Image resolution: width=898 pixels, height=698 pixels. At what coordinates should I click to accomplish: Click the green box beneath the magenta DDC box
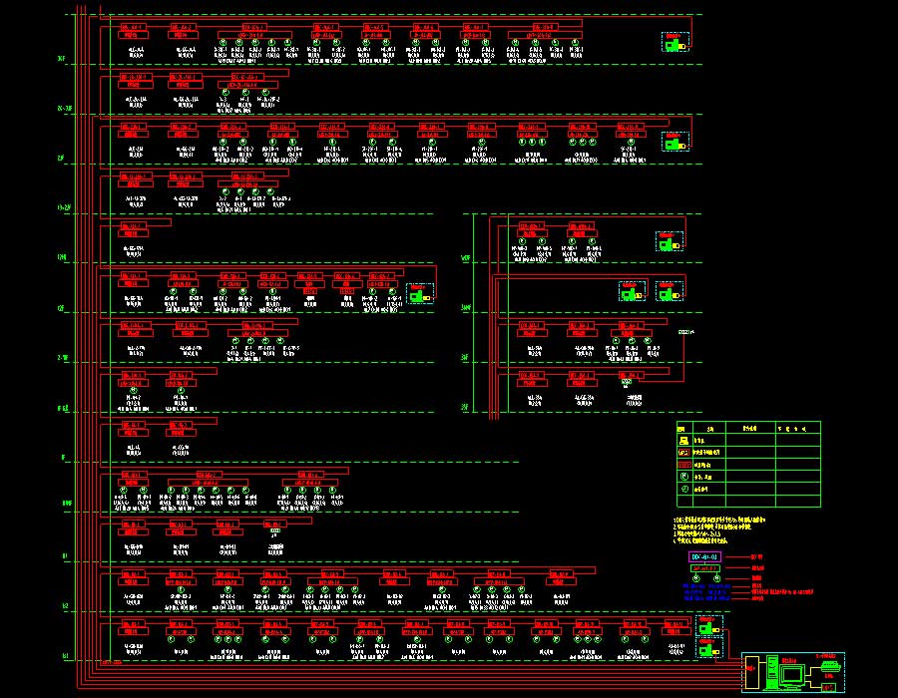coord(704,568)
